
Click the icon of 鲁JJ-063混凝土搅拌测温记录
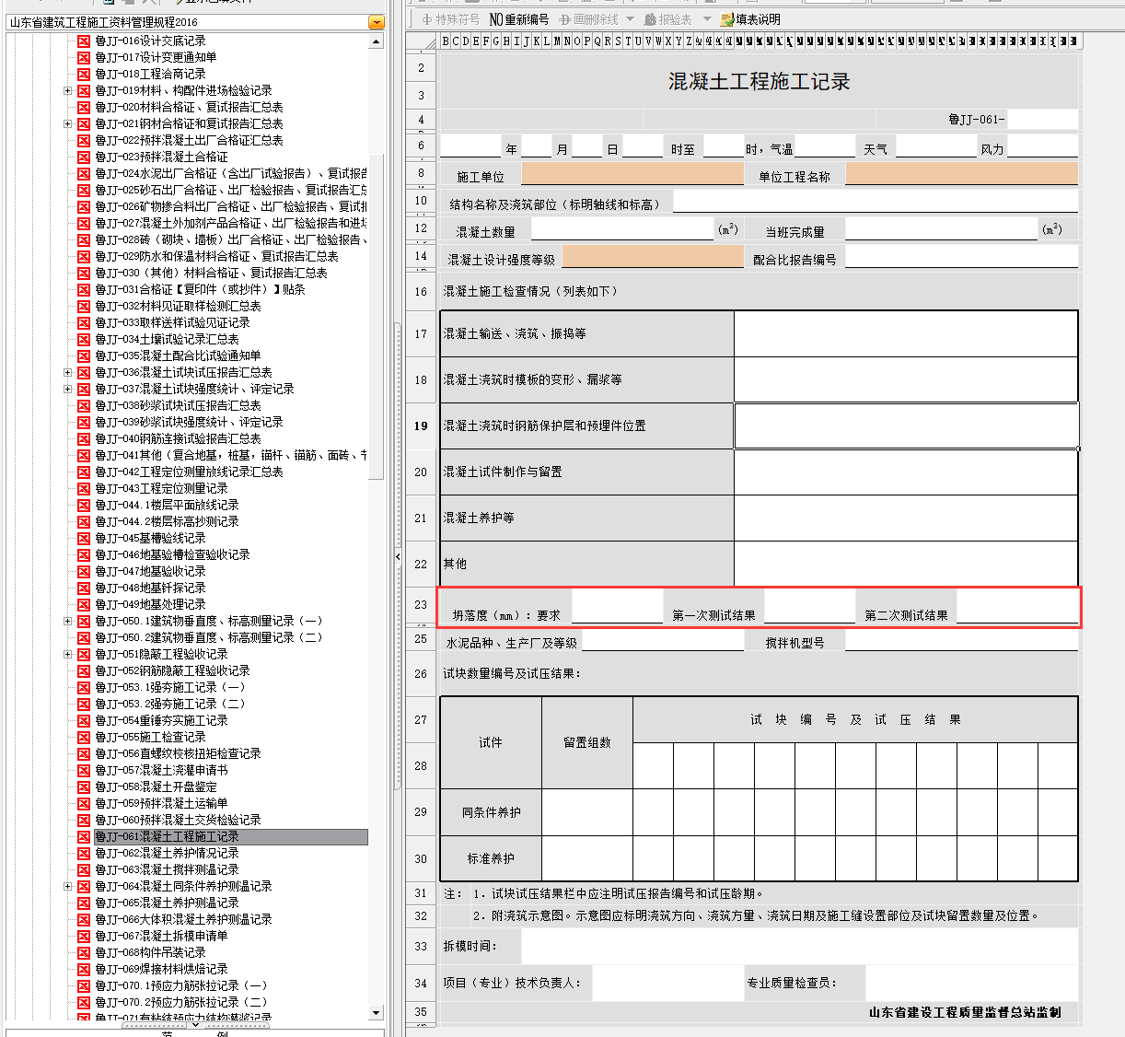point(84,869)
